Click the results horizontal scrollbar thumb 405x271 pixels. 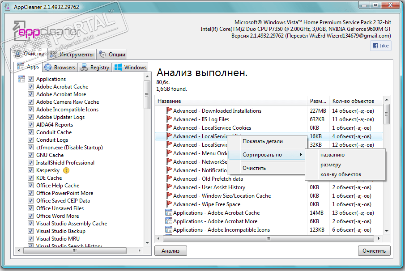point(269,238)
